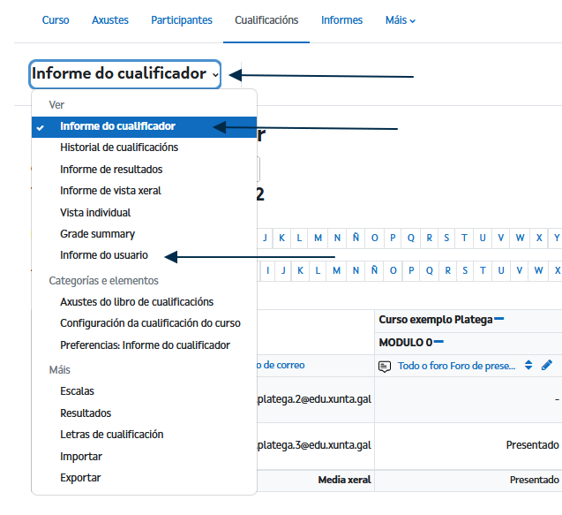Open the Axustes tab

pyautogui.click(x=110, y=20)
